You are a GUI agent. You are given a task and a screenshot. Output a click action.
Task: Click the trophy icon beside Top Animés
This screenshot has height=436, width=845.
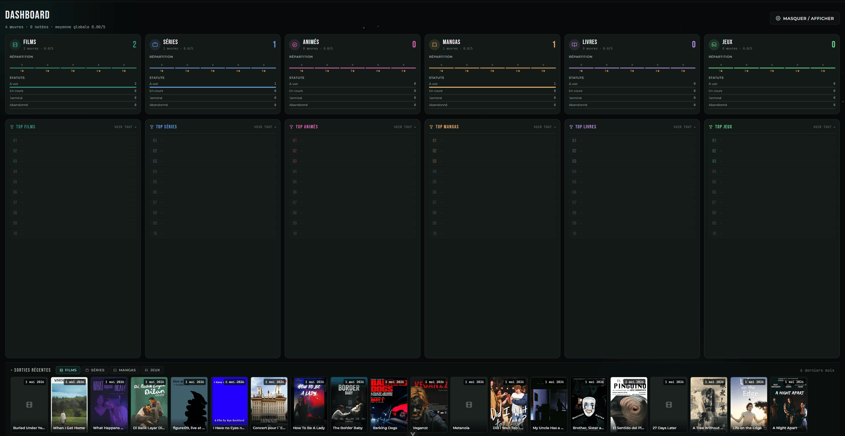[292, 127]
